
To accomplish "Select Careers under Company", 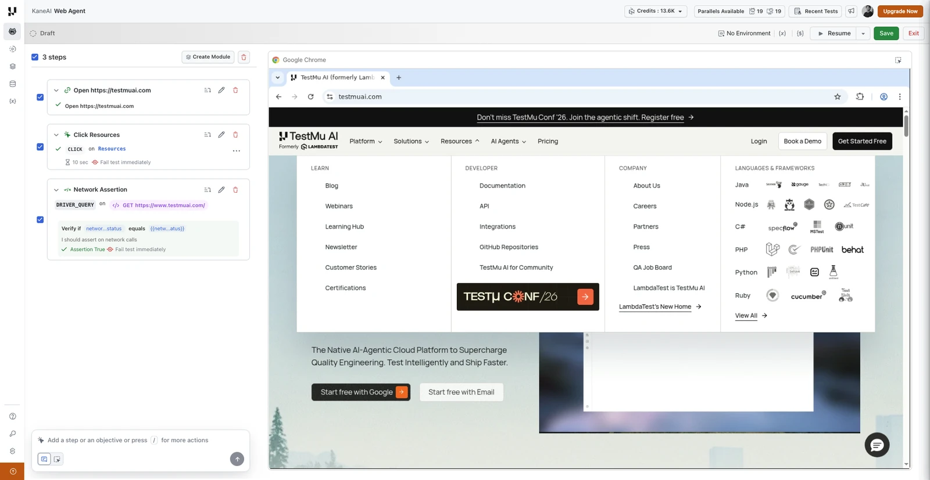I will [645, 206].
